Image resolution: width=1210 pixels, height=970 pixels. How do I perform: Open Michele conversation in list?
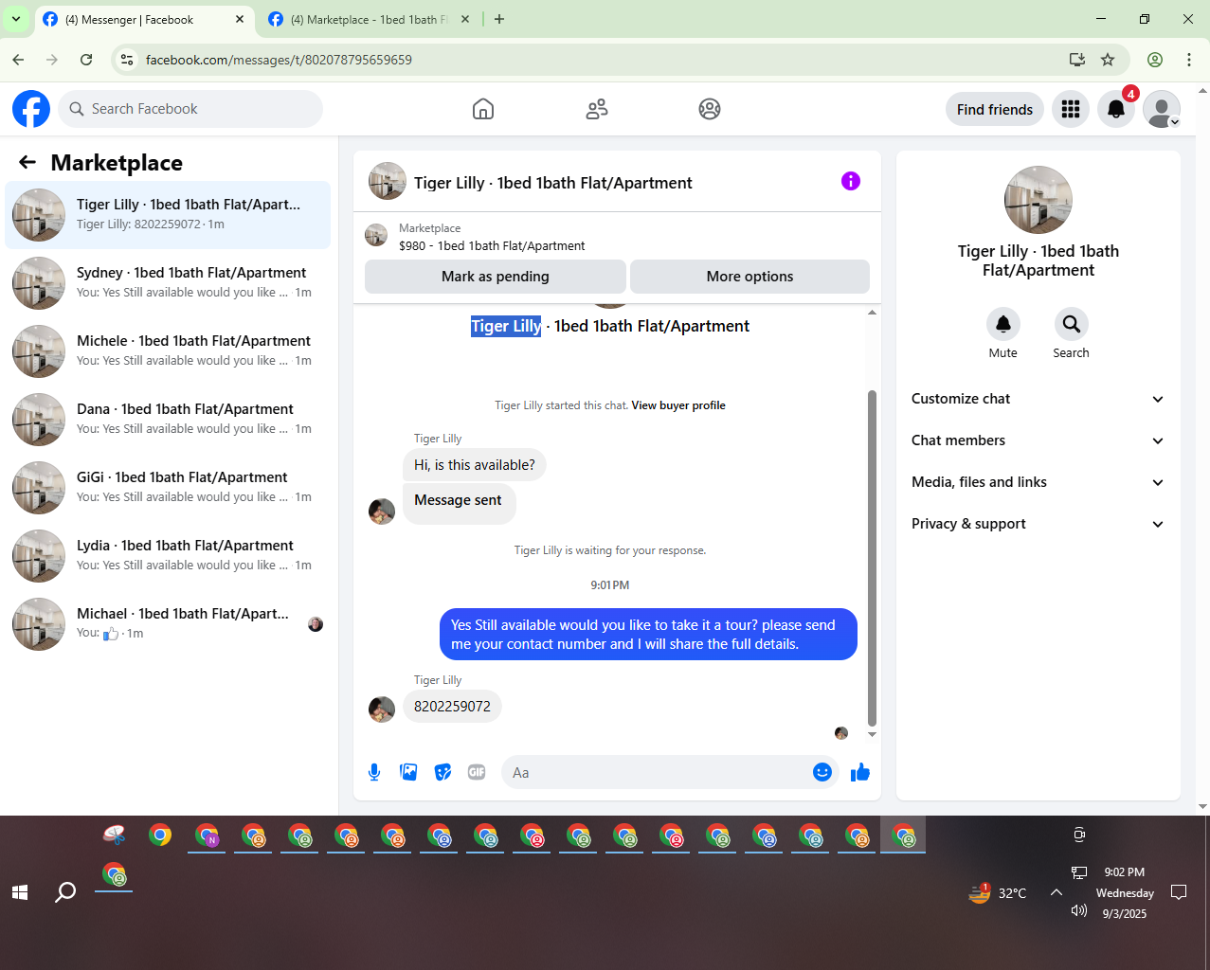168,351
